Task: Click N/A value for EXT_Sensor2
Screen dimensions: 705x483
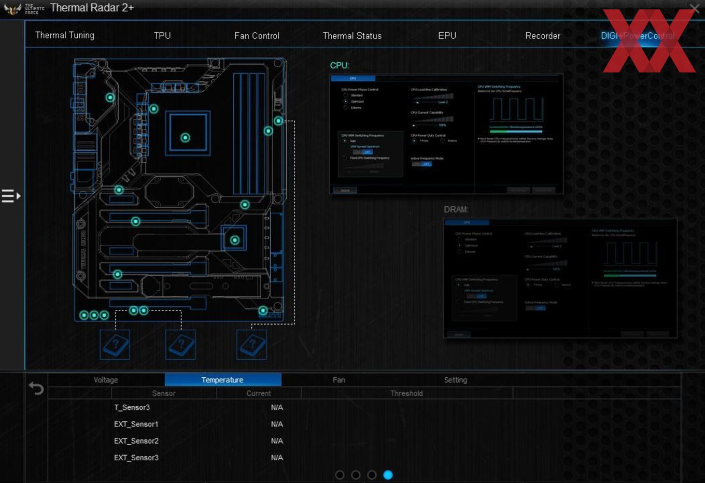Action: coord(277,441)
